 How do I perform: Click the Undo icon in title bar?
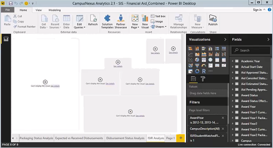[16, 3]
